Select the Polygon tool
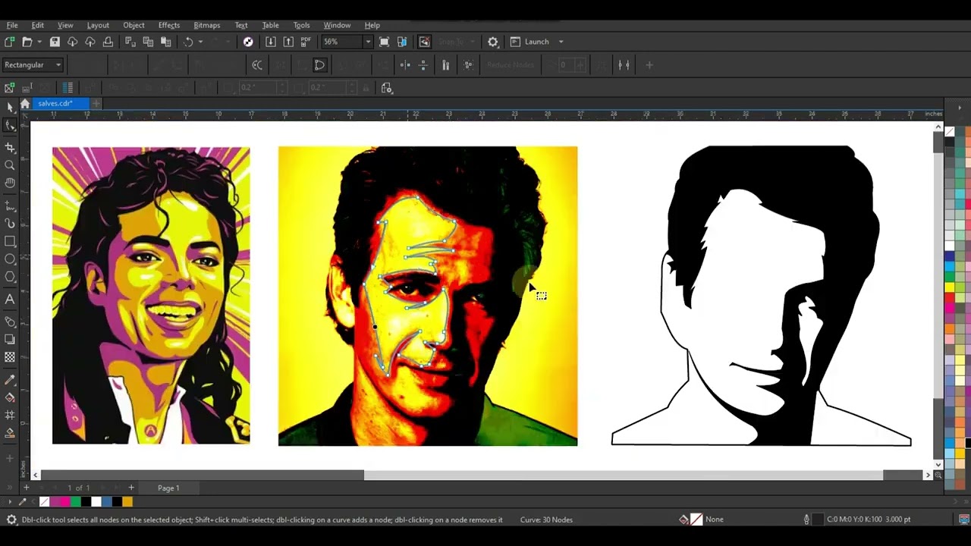This screenshot has height=546, width=971. tap(10, 278)
